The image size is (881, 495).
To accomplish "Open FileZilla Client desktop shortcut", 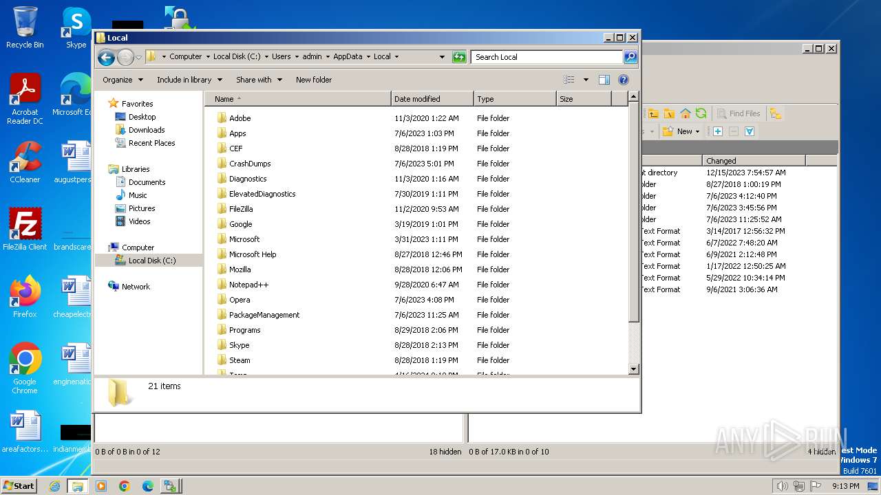I will pos(25,230).
